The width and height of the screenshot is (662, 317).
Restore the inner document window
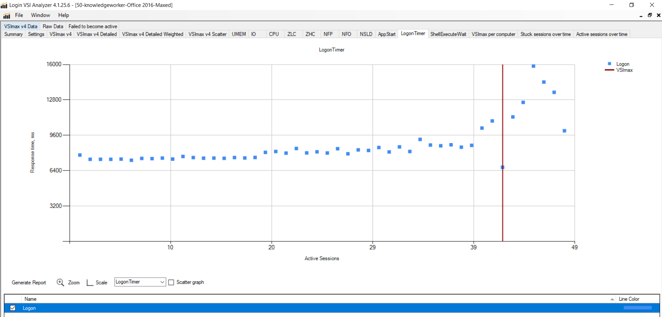point(650,15)
